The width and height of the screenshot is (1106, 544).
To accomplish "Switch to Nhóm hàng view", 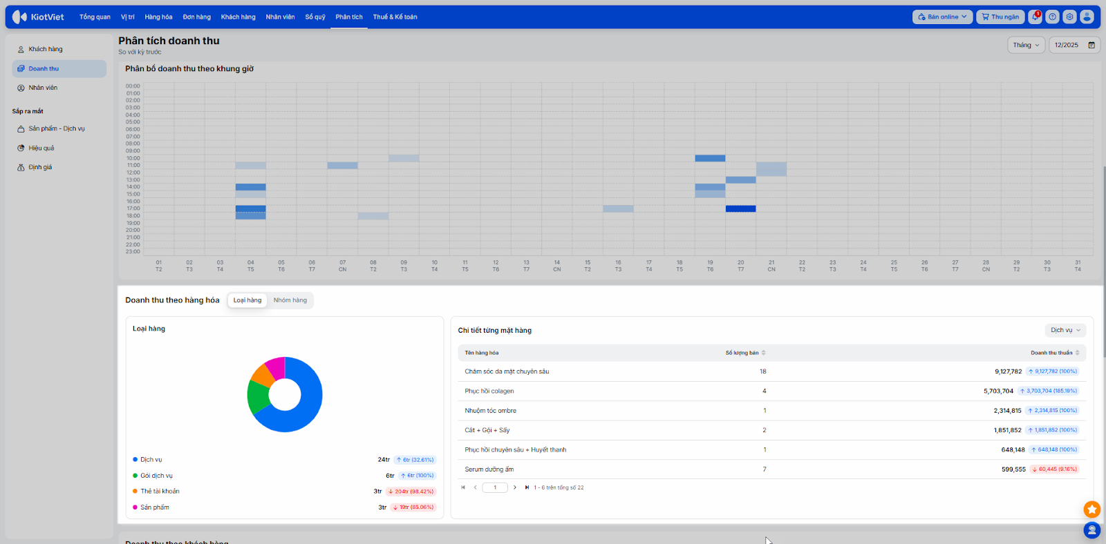I will [290, 300].
